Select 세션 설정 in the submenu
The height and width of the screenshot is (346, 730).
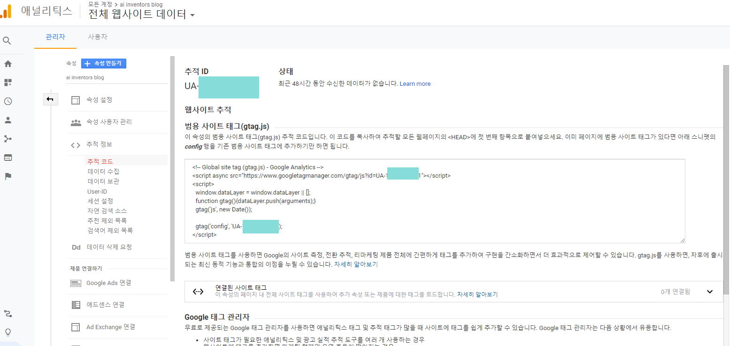(x=100, y=201)
